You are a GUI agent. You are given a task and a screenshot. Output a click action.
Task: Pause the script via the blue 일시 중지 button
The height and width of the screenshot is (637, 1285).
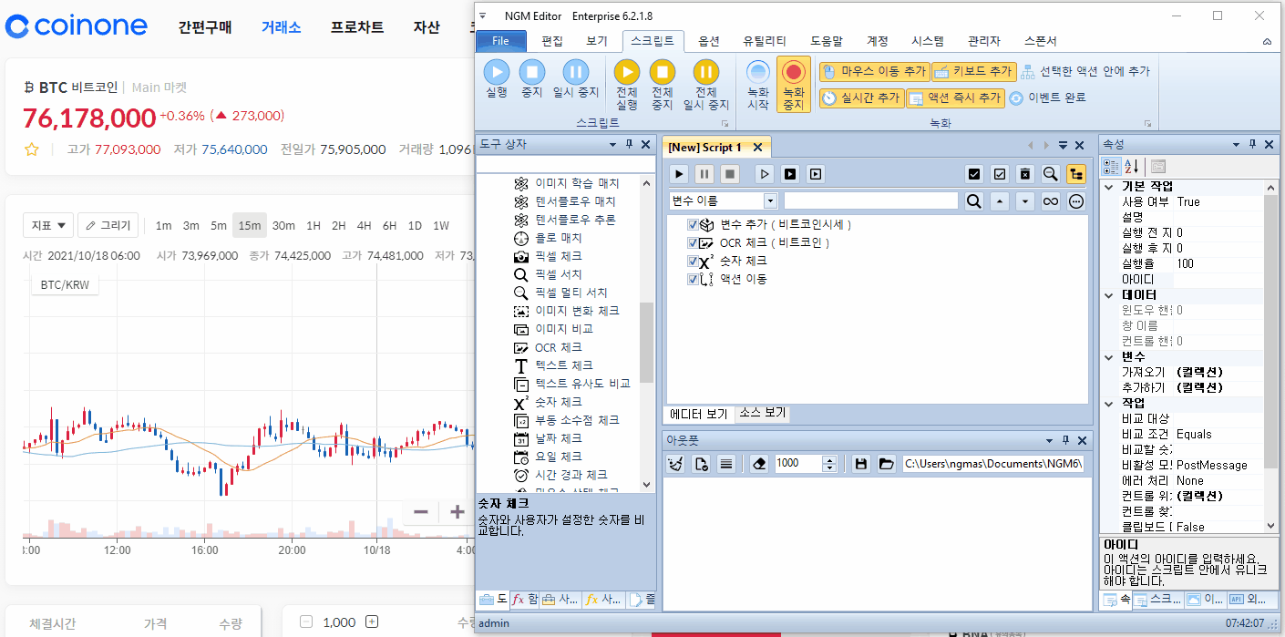click(575, 79)
